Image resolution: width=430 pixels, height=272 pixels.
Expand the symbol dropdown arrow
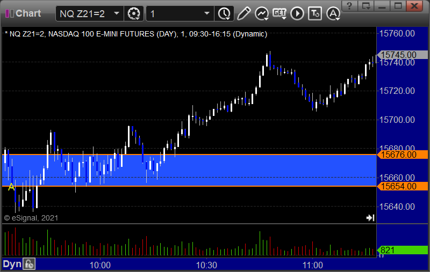[117, 13]
